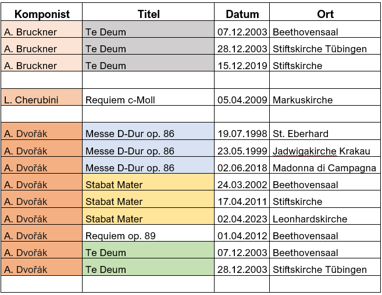Select the Titel header cell
Screen dimensions: 382x295
pos(148,14)
